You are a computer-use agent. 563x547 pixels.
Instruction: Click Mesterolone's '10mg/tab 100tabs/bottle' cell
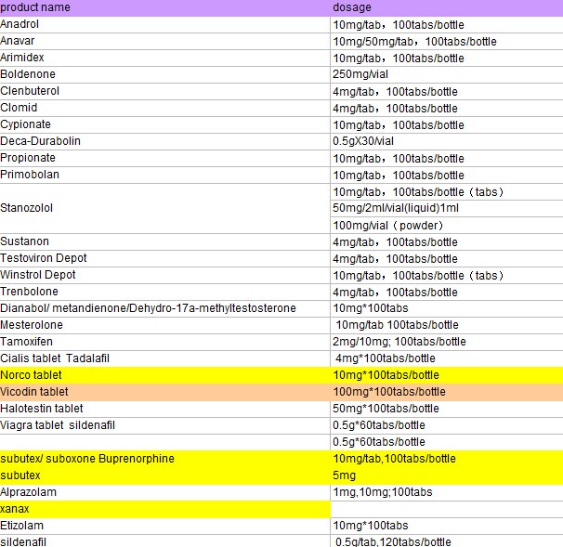(447, 325)
